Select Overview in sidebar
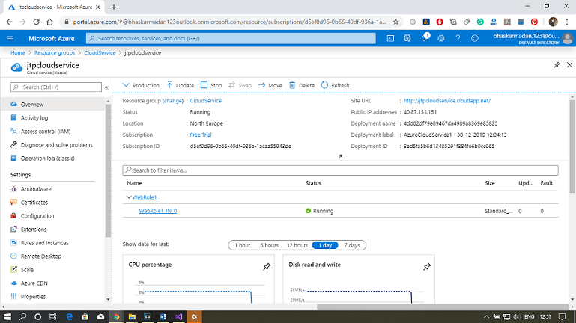576x323 pixels. (32, 105)
